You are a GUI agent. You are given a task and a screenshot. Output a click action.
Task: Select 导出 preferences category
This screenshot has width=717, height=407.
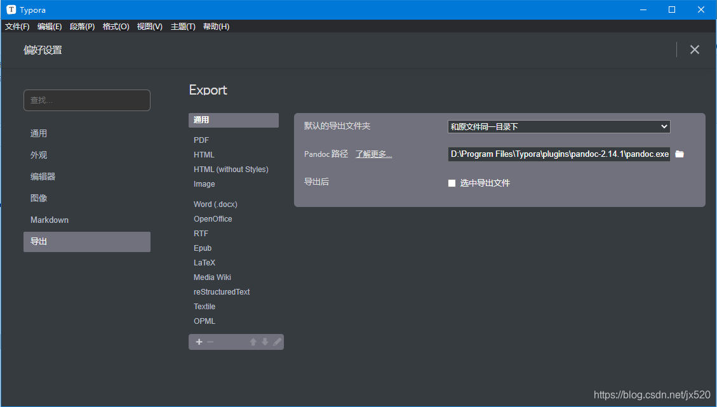point(87,241)
